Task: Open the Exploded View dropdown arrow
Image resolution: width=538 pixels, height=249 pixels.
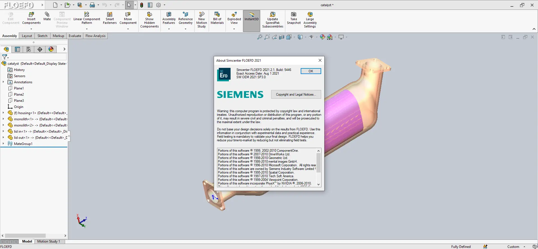Action: [x=234, y=29]
